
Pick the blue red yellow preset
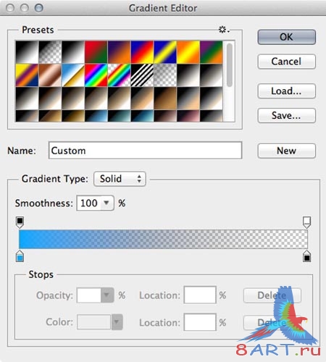coord(142,52)
